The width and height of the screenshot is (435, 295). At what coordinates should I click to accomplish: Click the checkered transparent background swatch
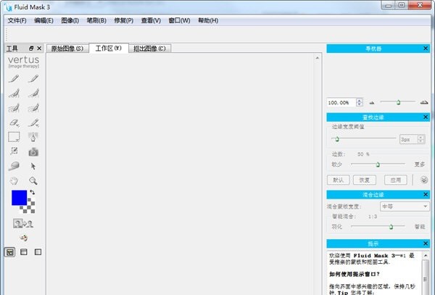tap(29, 207)
